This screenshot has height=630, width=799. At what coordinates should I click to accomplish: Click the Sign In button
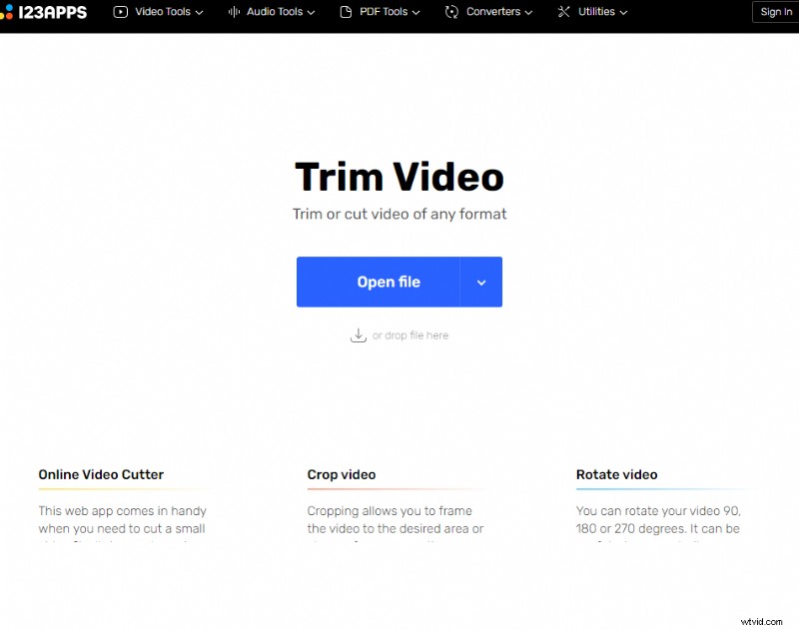[775, 12]
